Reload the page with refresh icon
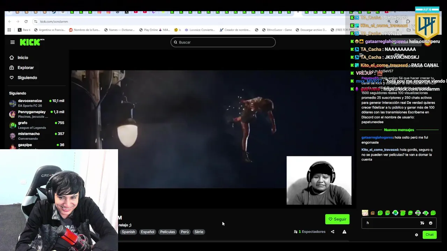This screenshot has width=447, height=251. coord(26,22)
